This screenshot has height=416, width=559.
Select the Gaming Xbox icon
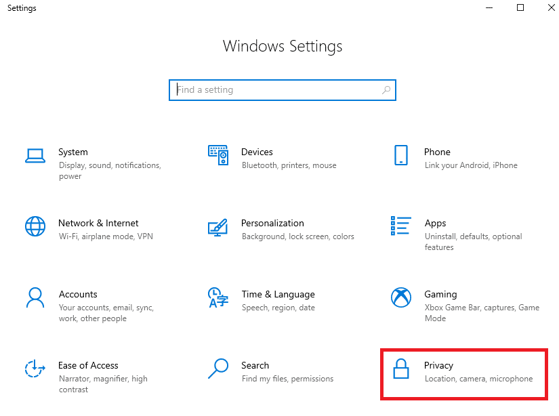tap(401, 297)
